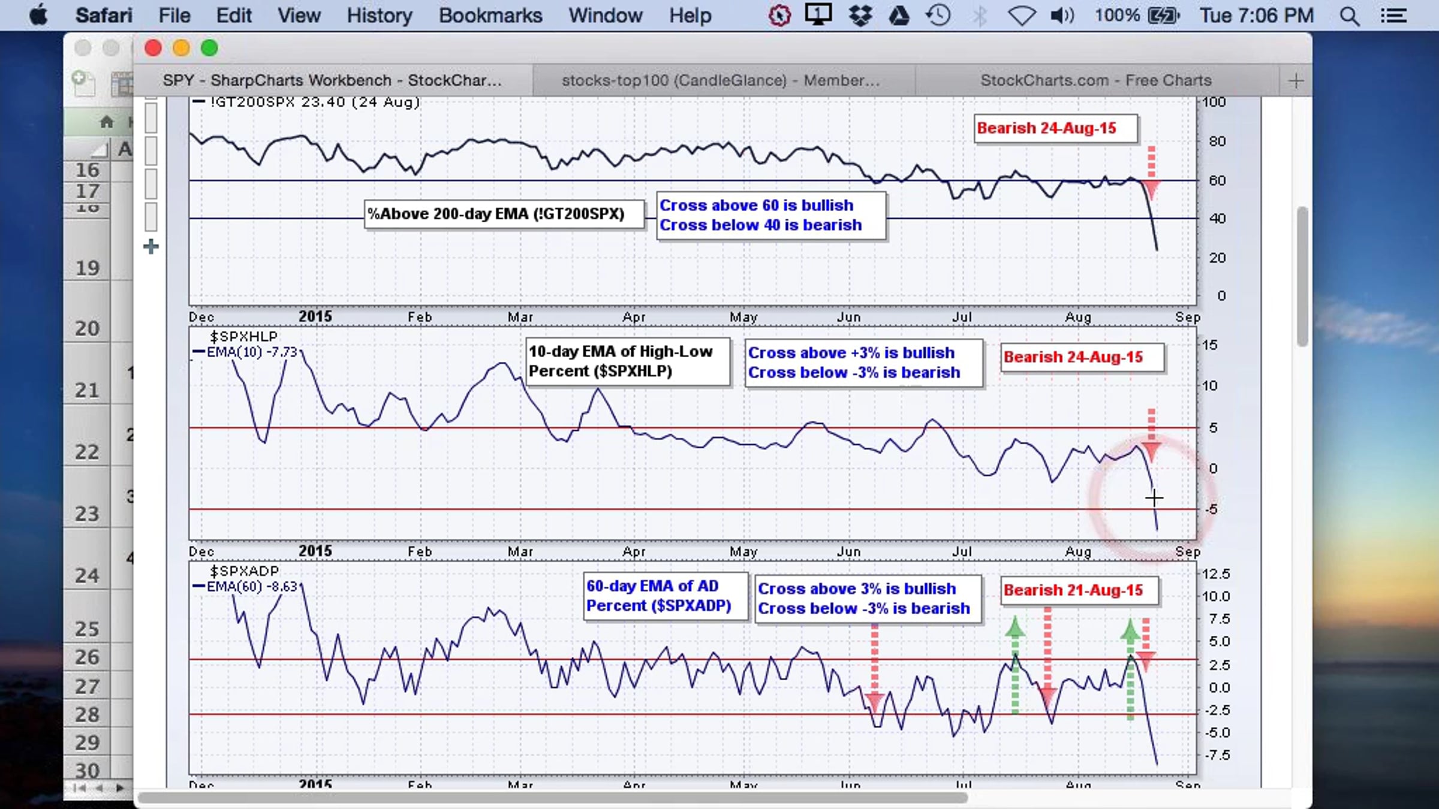Click the Google Drive menu bar icon
1439x809 pixels.
898,16
